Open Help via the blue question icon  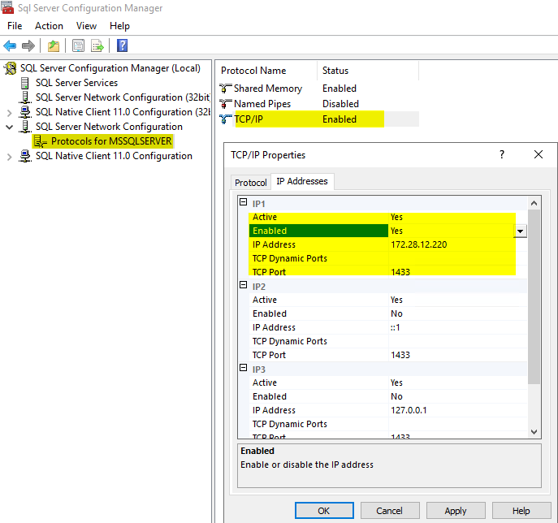coord(122,45)
